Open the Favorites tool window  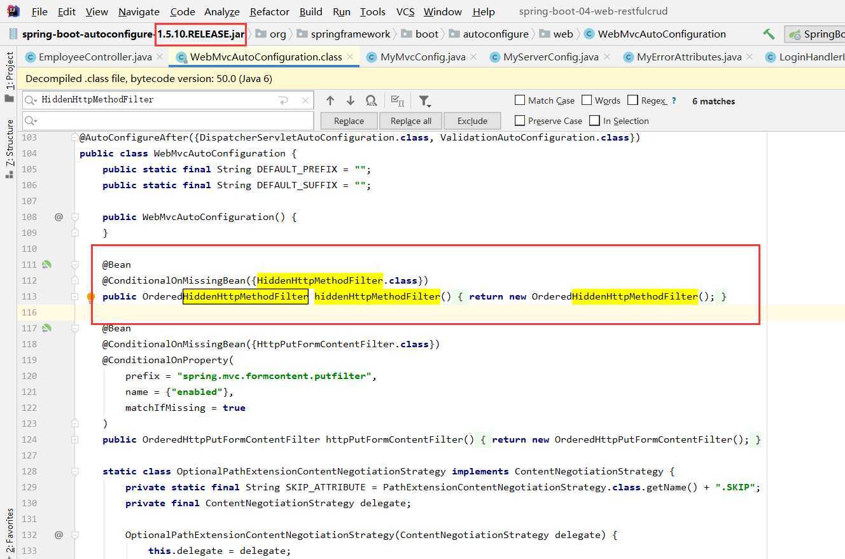click(9, 533)
